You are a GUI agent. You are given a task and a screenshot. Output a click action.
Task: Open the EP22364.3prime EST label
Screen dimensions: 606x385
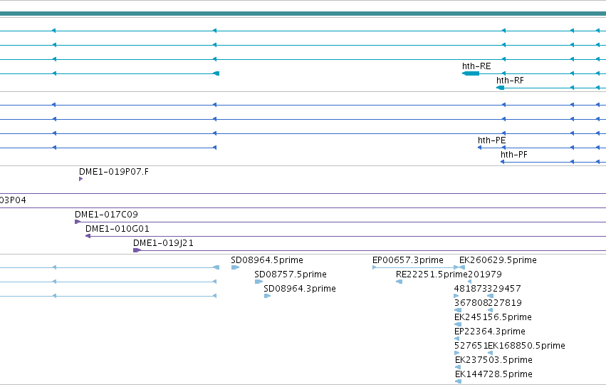pos(490,332)
